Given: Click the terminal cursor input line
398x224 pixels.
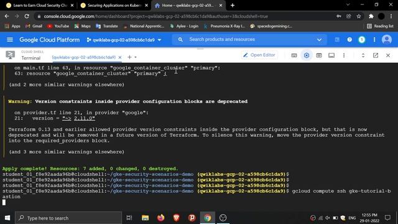Looking at the screenshot, I should point(4,202).
